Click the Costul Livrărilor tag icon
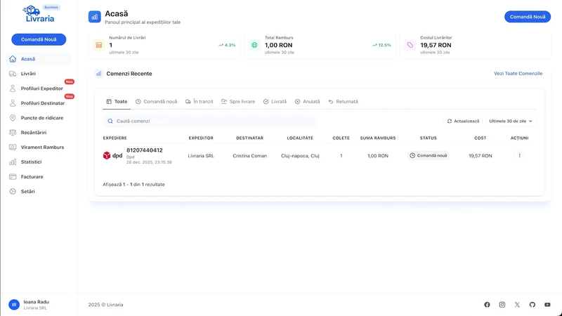Viewport: 562px width, 316px height. [x=410, y=45]
